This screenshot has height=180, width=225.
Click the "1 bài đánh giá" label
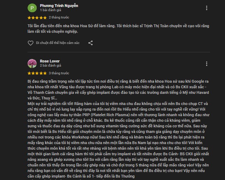pos(51,10)
